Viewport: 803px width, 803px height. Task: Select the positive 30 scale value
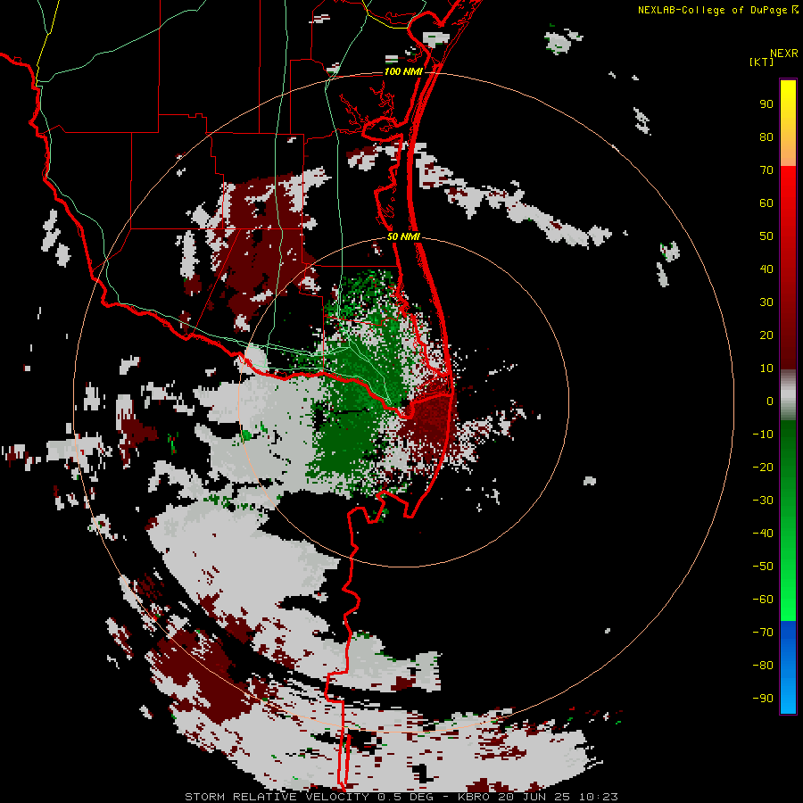pos(766,302)
